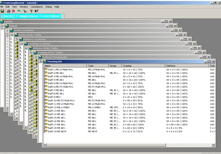Click the Defined Manning list window icon
The width and height of the screenshot is (221, 154).
pos(40,57)
